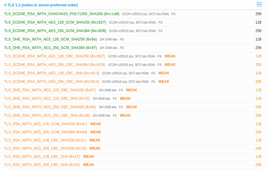
Task: Select TLS_ECDHE_RSA_WITH_AES_128_CBC_SHA (0xc013) entry
Action: click(51, 73)
